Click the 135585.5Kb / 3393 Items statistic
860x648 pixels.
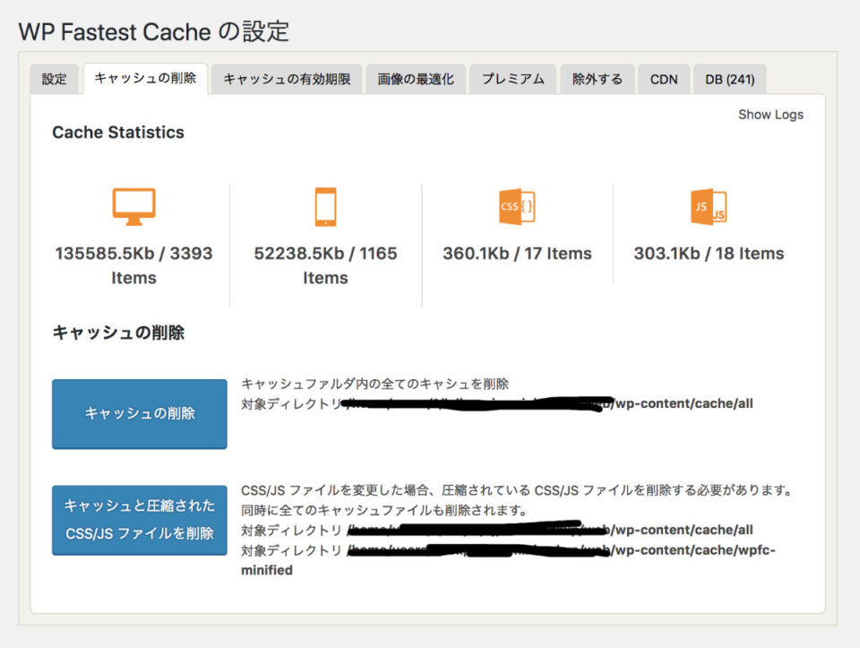pos(133,265)
